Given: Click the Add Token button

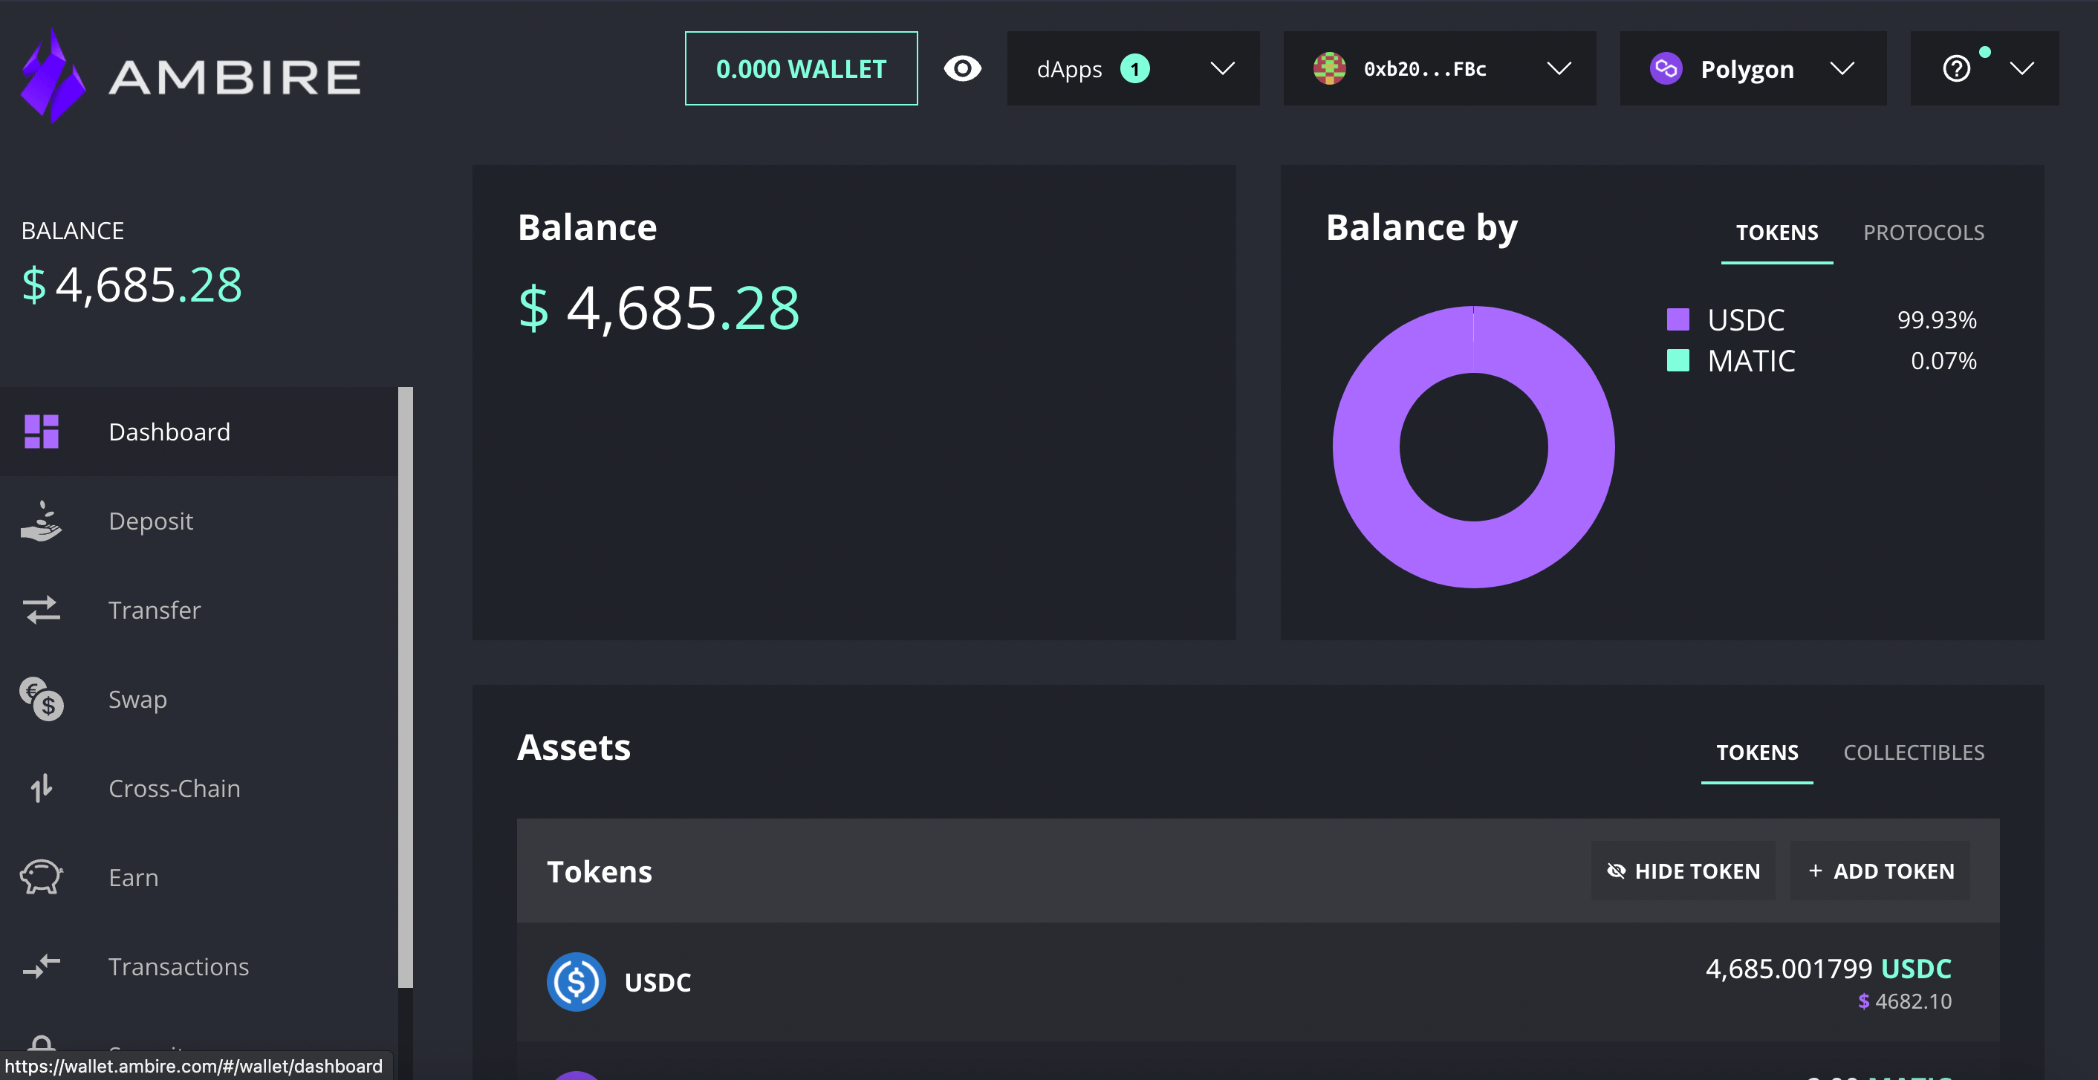Looking at the screenshot, I should point(1880,871).
